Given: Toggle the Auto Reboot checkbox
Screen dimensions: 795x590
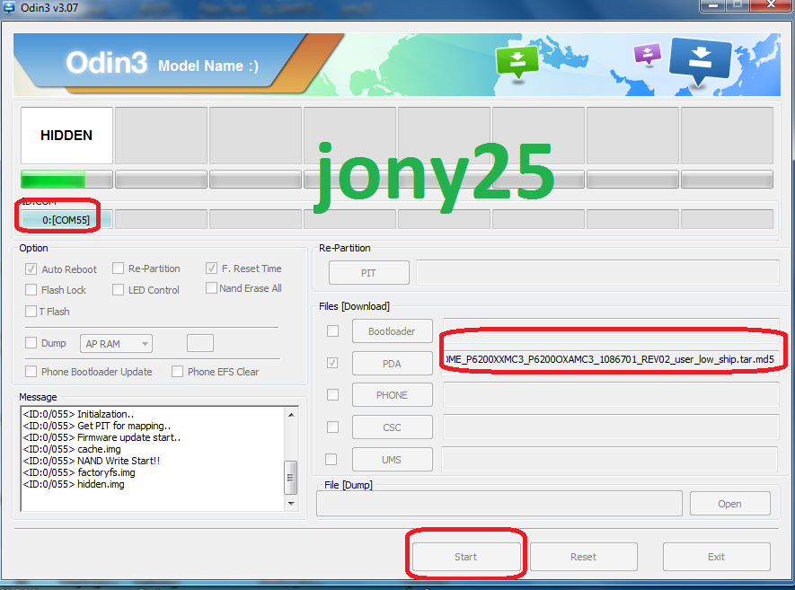Looking at the screenshot, I should coord(31,269).
